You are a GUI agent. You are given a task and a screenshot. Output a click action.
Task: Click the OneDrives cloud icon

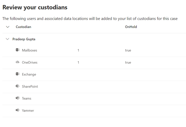17,62
